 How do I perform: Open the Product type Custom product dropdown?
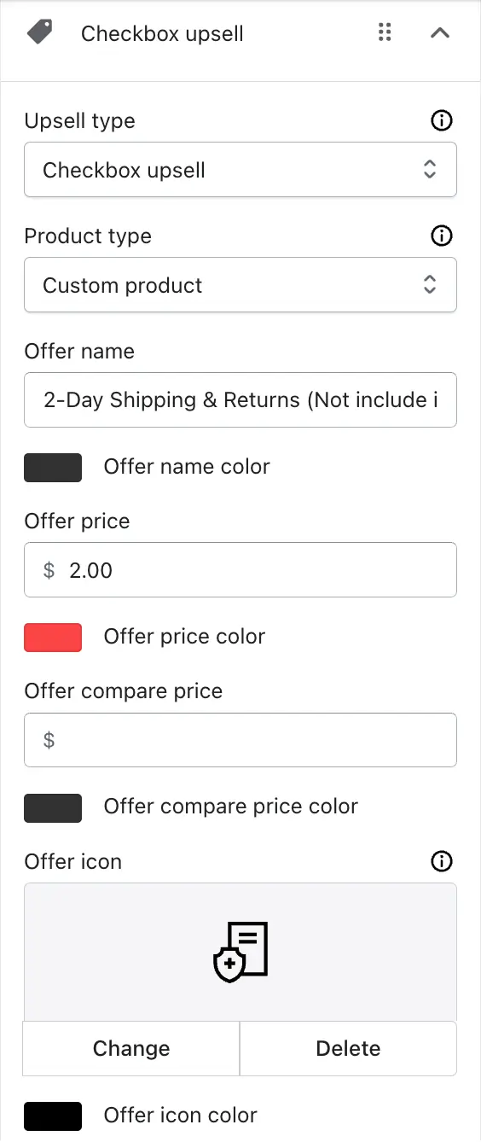(x=240, y=285)
